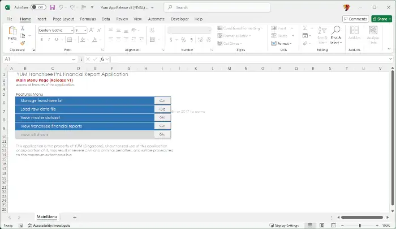Expand the formula bar chevron
The width and height of the screenshot is (396, 229).
coord(390,59)
